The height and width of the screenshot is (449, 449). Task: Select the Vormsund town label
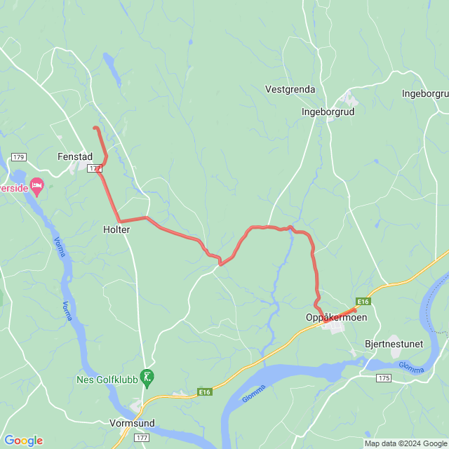(132, 423)
